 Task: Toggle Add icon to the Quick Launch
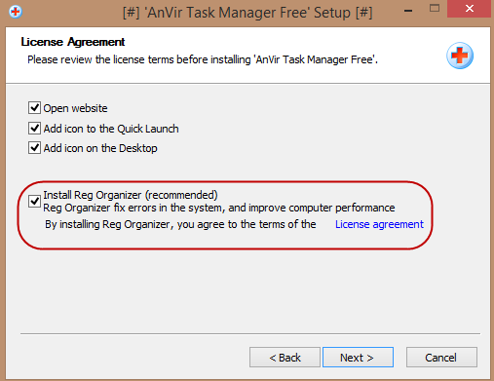click(34, 129)
